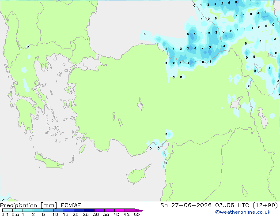Select the 40–45 mm magenta swatch

pyautogui.click(x=120, y=210)
